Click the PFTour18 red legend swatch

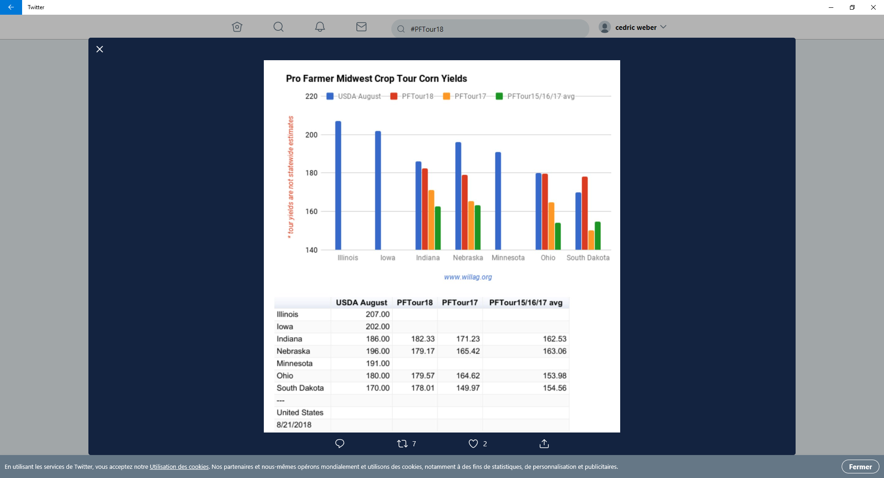click(x=394, y=96)
